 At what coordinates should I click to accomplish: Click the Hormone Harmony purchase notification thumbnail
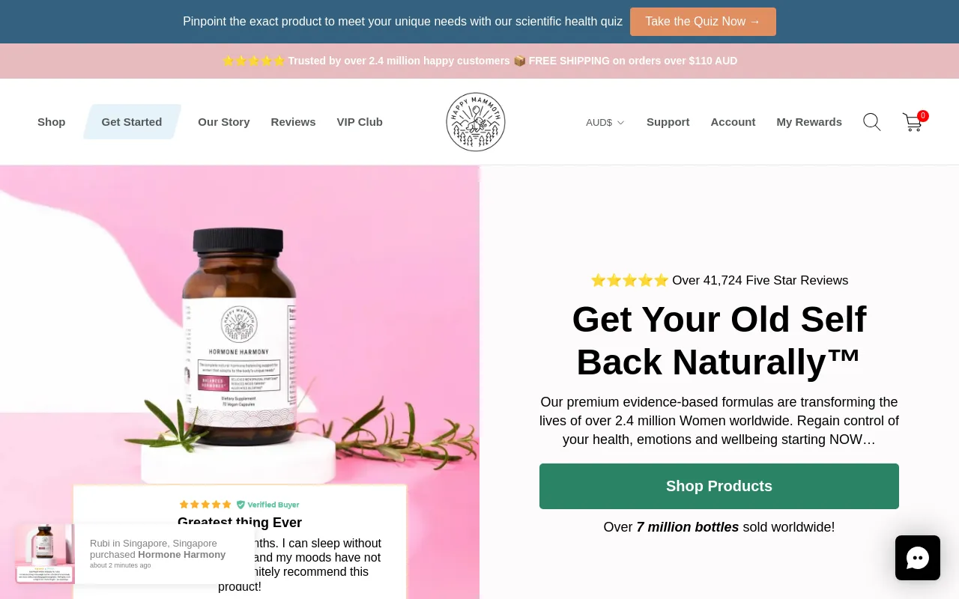45,554
